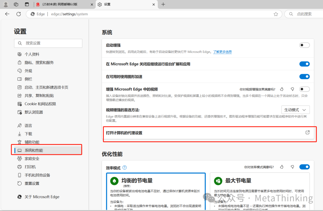323x211 pixels.
Task: Click 打开计算机的代理设置 row text
Action: (x=124, y=133)
